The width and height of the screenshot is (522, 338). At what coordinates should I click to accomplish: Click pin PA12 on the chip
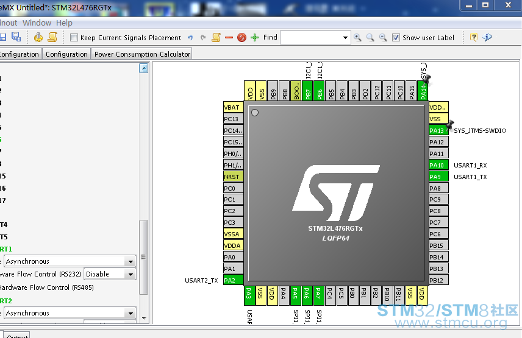pos(438,143)
